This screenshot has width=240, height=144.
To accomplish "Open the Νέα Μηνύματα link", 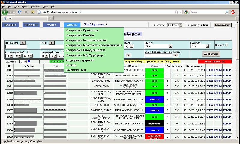I will point(94,24).
